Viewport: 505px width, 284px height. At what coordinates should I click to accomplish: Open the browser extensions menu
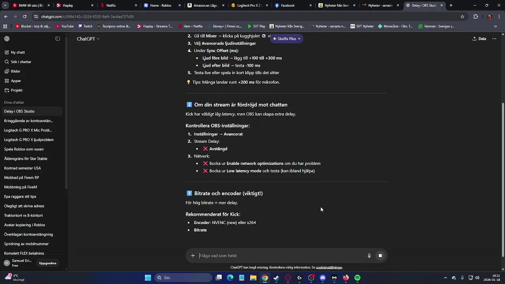475,17
